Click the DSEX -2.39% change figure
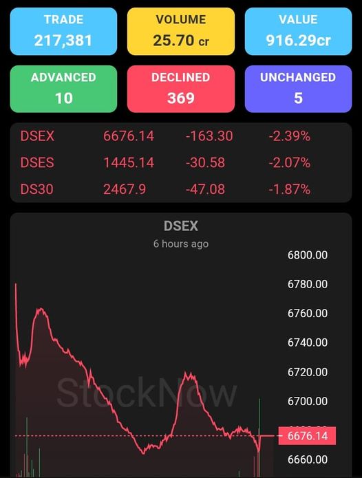The height and width of the screenshot is (478, 362). (x=290, y=136)
